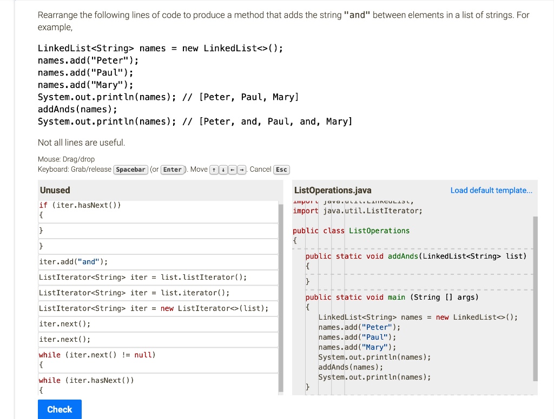Click the ListOperations.java panel header
554x419 pixels.
click(332, 190)
